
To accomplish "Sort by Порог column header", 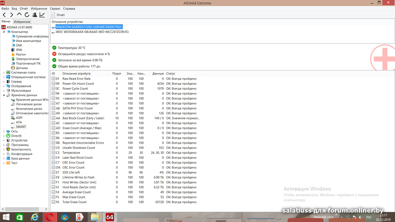I will (x=117, y=74).
